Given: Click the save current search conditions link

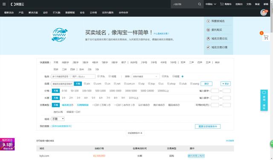Looking at the screenshot, I should coord(61,126).
